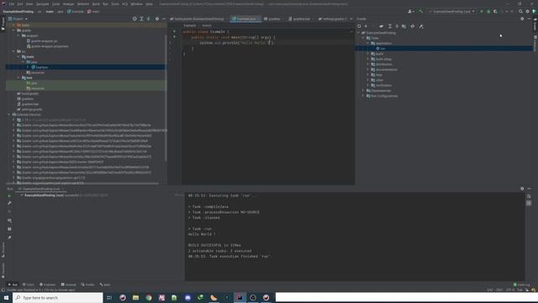Toggle the Favorites tool window stripe button
Viewport: 538px width, 303px height.
pyautogui.click(x=3, y=270)
